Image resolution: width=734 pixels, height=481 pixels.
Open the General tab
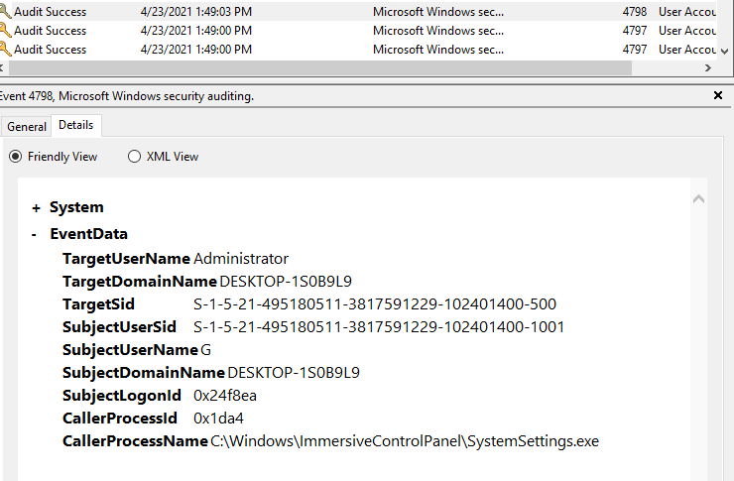[x=27, y=126]
